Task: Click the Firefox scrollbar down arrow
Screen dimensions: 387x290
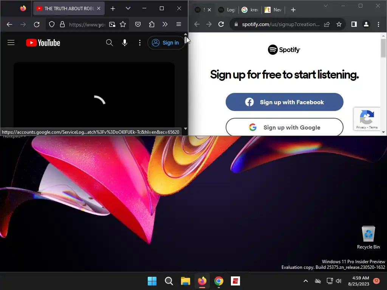Action: click(186, 129)
